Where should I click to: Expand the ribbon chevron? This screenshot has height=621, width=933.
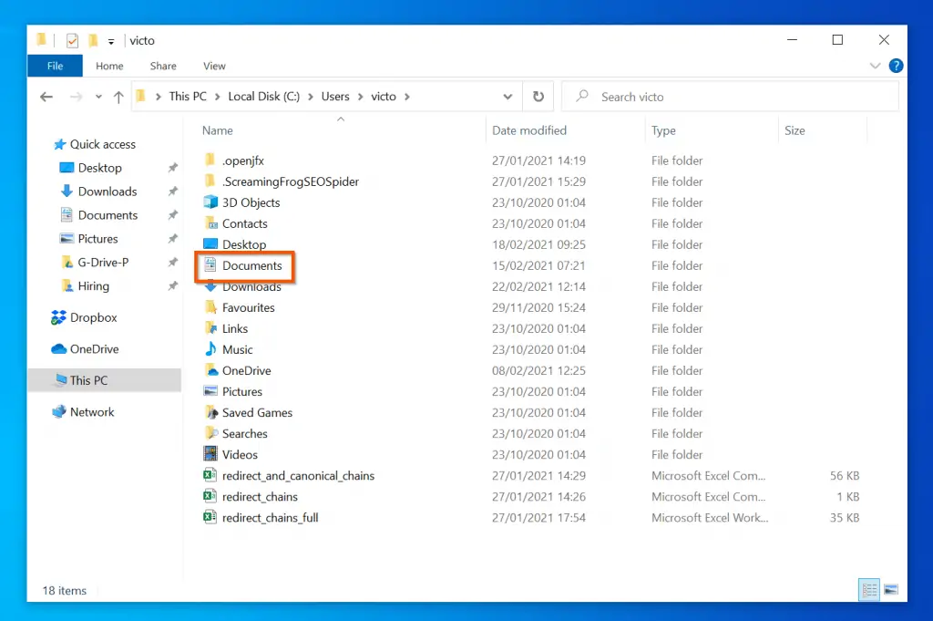coord(875,66)
